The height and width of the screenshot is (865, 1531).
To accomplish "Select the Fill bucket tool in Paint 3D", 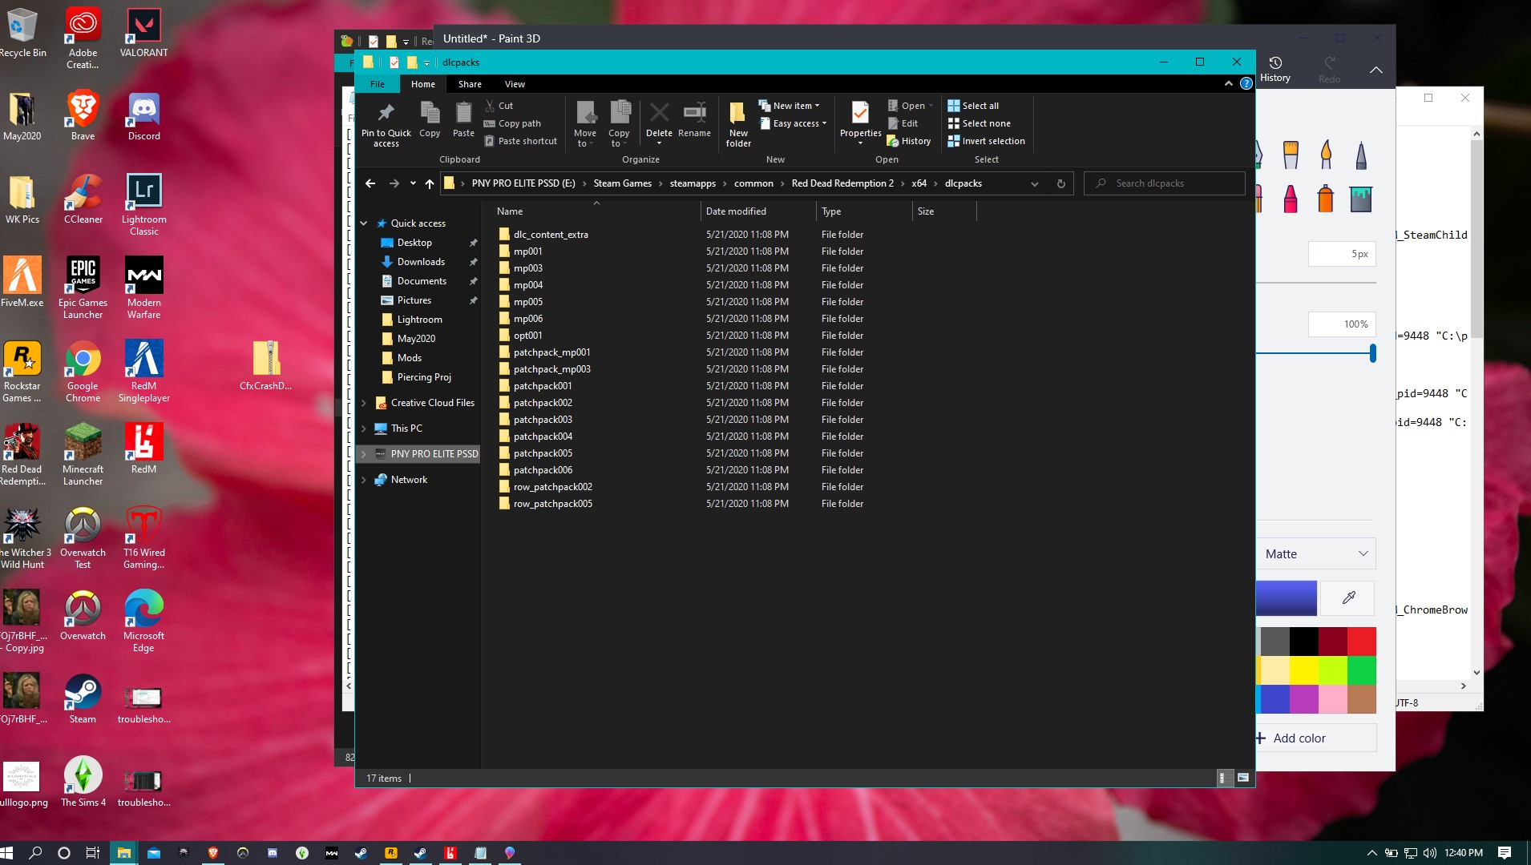I will [x=1360, y=199].
